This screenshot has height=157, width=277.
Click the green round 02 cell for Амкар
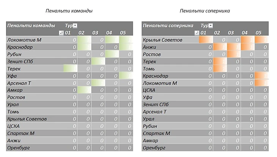[84, 90]
